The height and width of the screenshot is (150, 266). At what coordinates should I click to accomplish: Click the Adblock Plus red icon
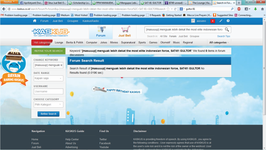coord(239,9)
